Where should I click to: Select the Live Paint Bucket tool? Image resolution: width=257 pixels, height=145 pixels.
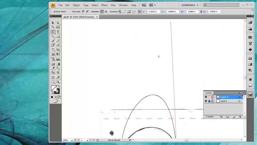pyautogui.click(x=53, y=72)
